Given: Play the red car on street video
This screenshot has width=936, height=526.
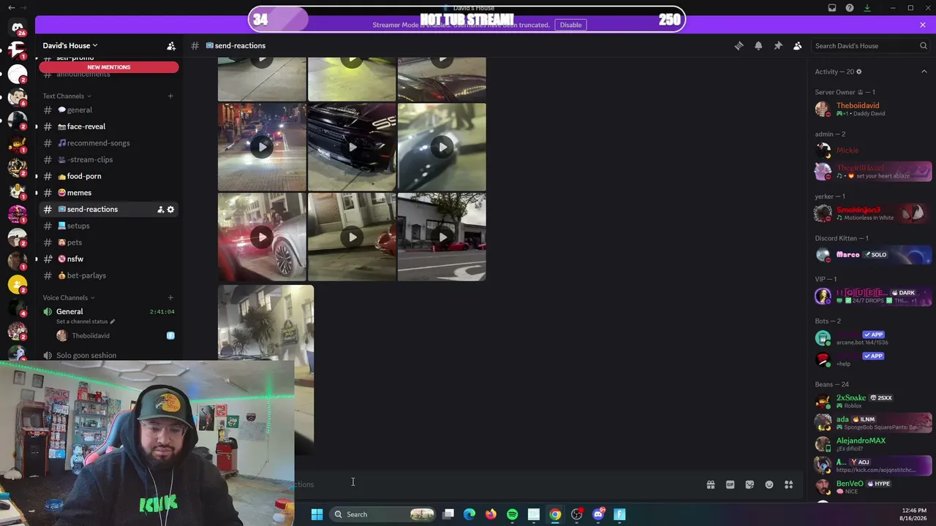Looking at the screenshot, I should [x=442, y=237].
